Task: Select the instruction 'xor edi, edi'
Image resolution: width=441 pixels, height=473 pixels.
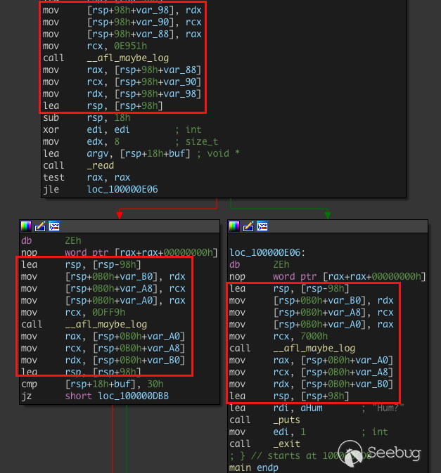Action: click(87, 130)
